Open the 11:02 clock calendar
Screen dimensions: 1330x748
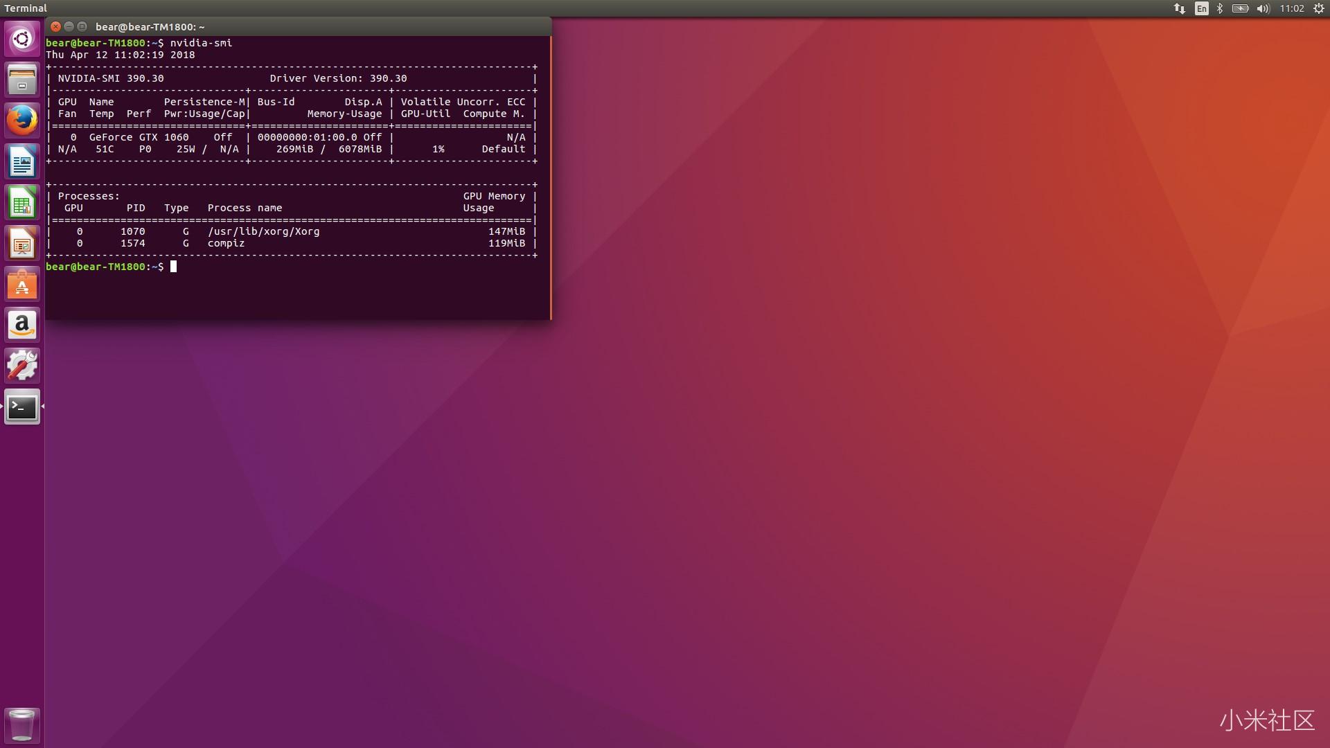1292,8
